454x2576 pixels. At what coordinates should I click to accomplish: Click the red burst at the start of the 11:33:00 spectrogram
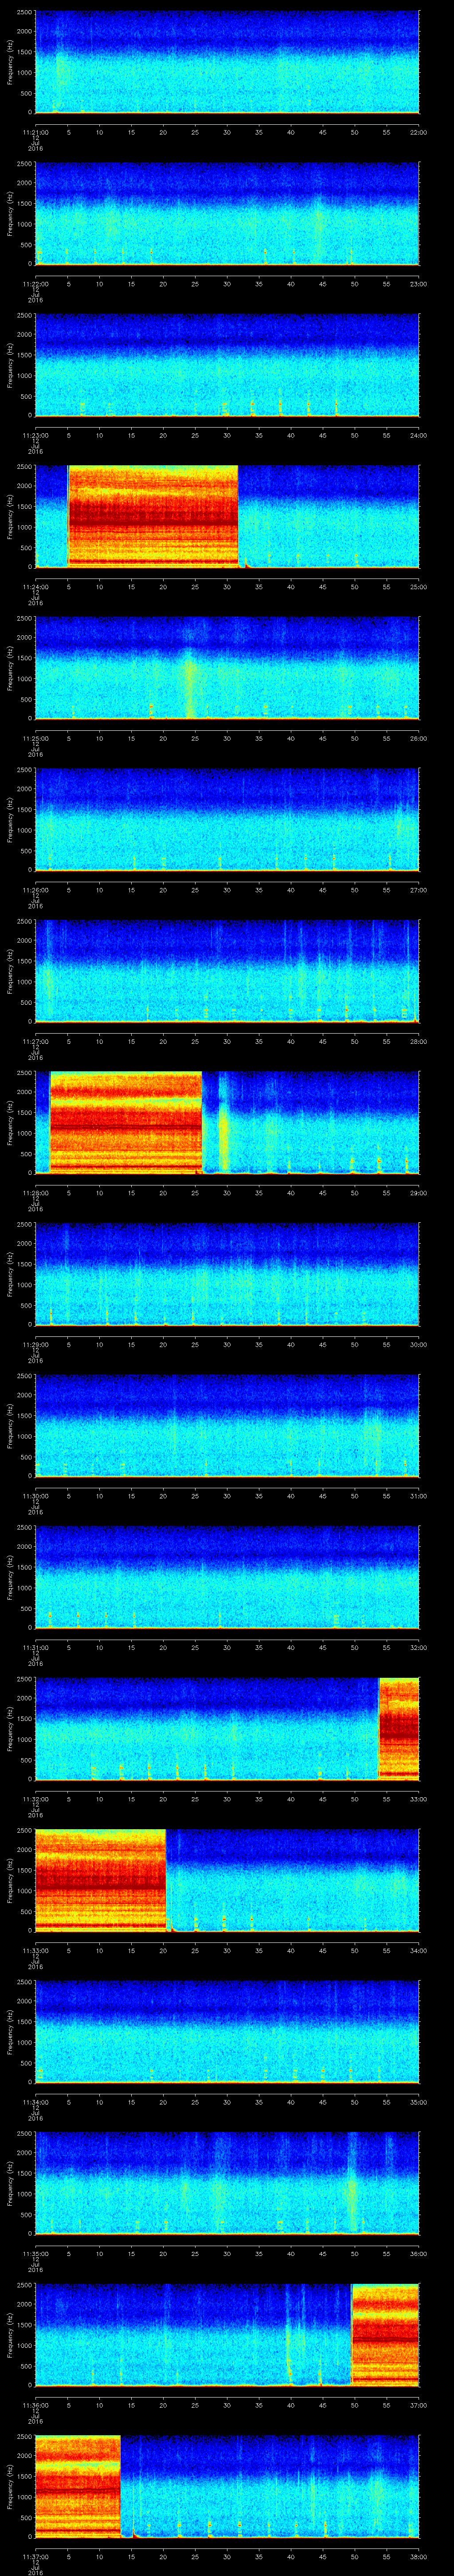pyautogui.click(x=100, y=1879)
